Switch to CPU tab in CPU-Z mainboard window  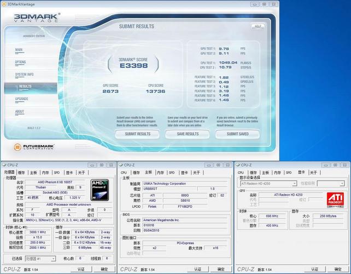tap(124, 172)
